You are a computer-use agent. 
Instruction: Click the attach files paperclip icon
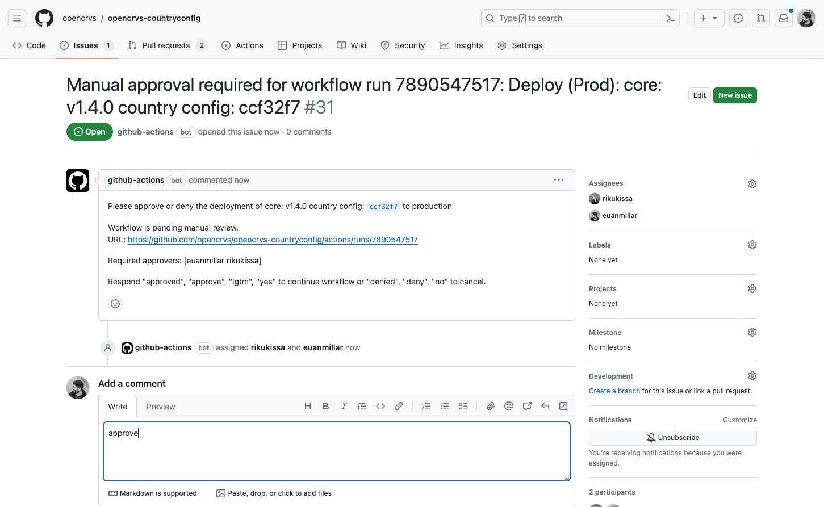(x=491, y=406)
